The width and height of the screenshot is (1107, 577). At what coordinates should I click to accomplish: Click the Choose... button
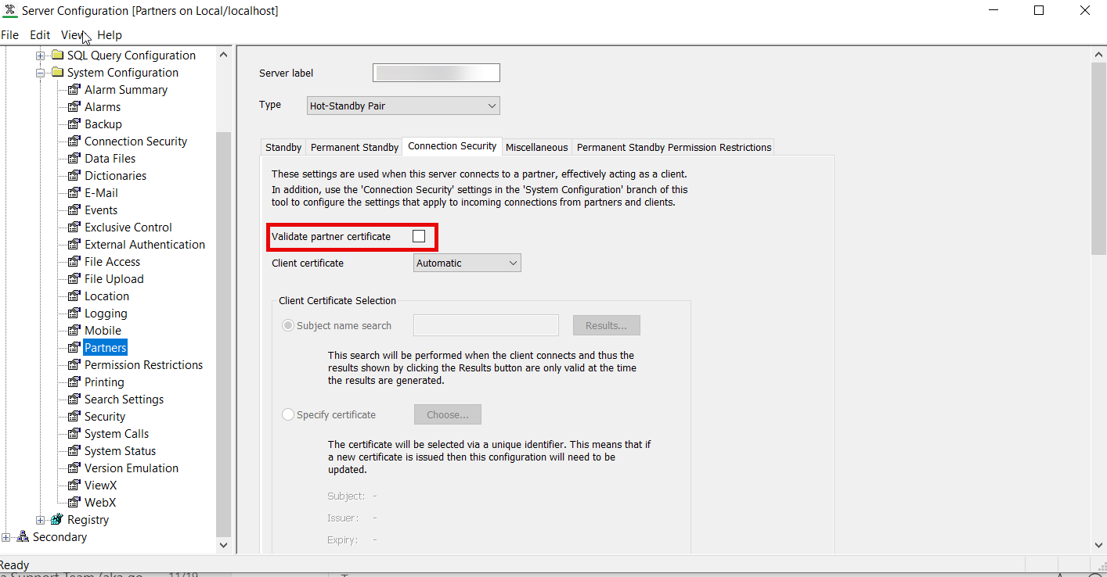[448, 414]
